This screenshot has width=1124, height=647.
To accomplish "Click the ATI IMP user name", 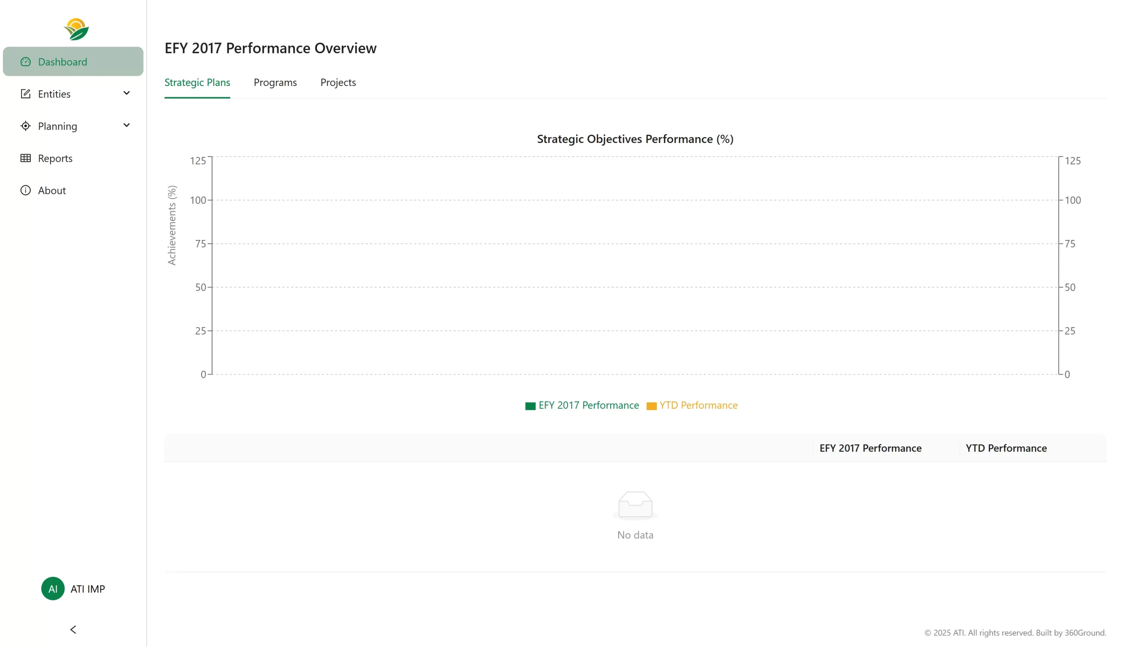I will coord(88,589).
